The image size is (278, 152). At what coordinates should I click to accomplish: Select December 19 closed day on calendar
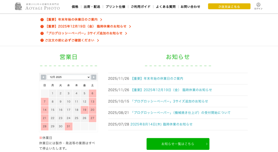click(x=84, y=110)
